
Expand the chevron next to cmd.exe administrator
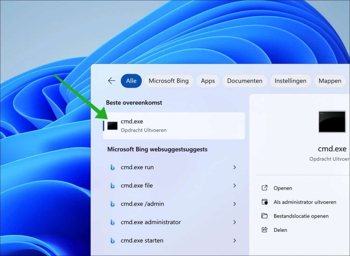pyautogui.click(x=234, y=222)
